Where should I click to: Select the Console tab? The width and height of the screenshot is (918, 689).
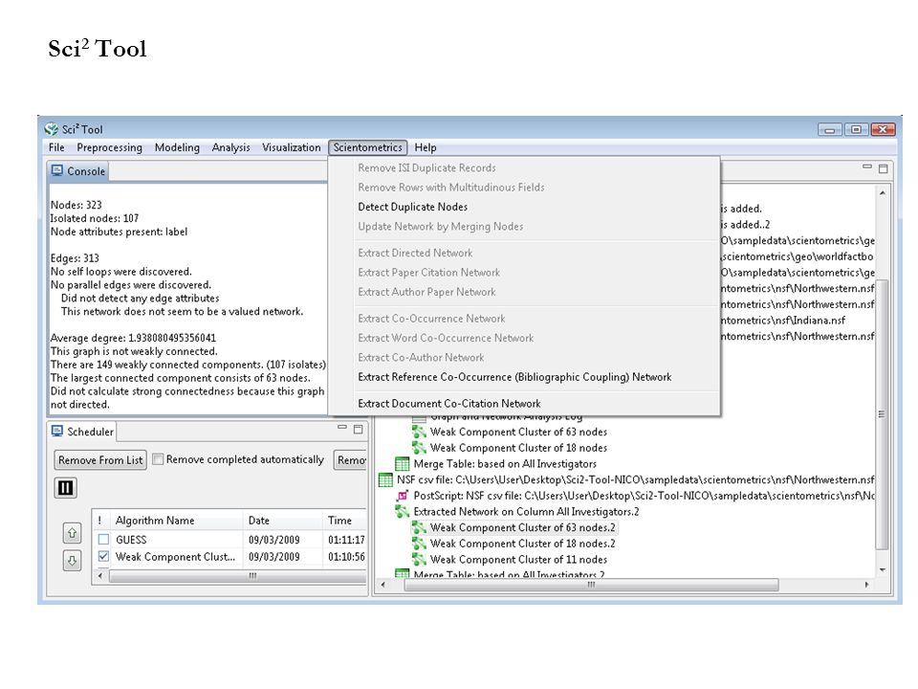pyautogui.click(x=78, y=171)
